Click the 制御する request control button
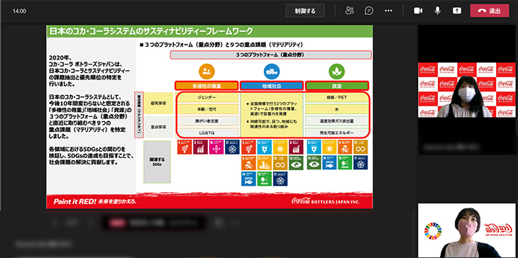Screen dimensions: 518x258 pos(305,11)
